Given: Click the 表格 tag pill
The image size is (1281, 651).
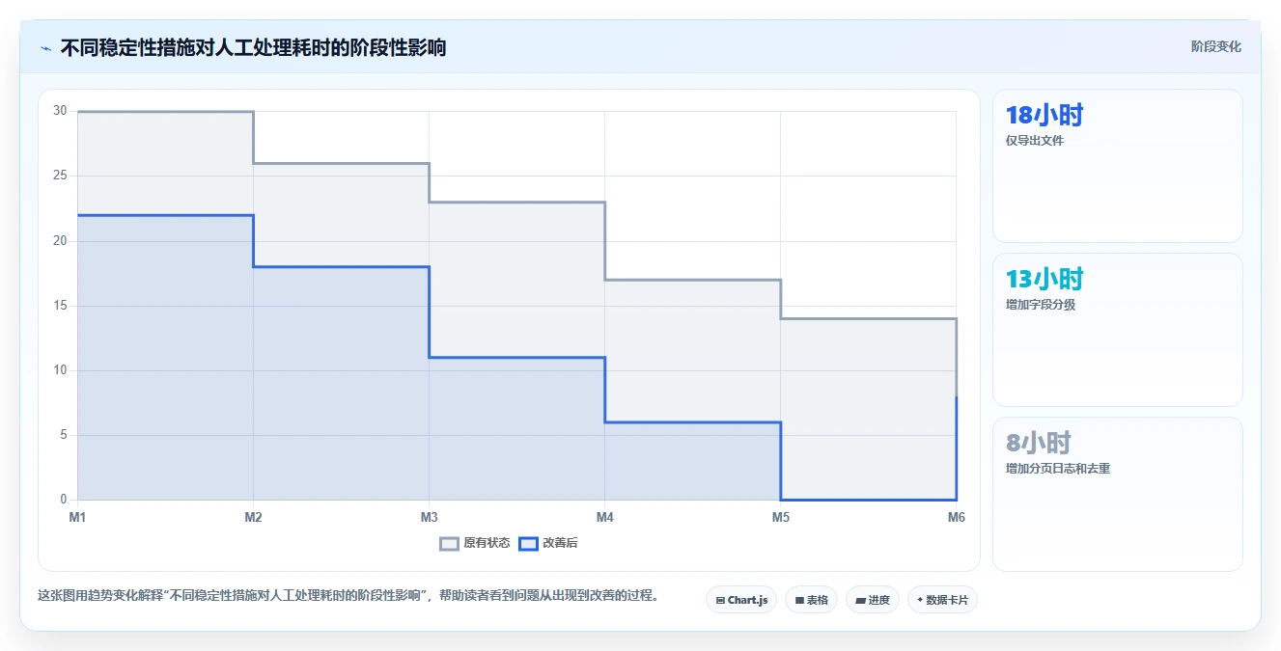Looking at the screenshot, I should click(811, 600).
